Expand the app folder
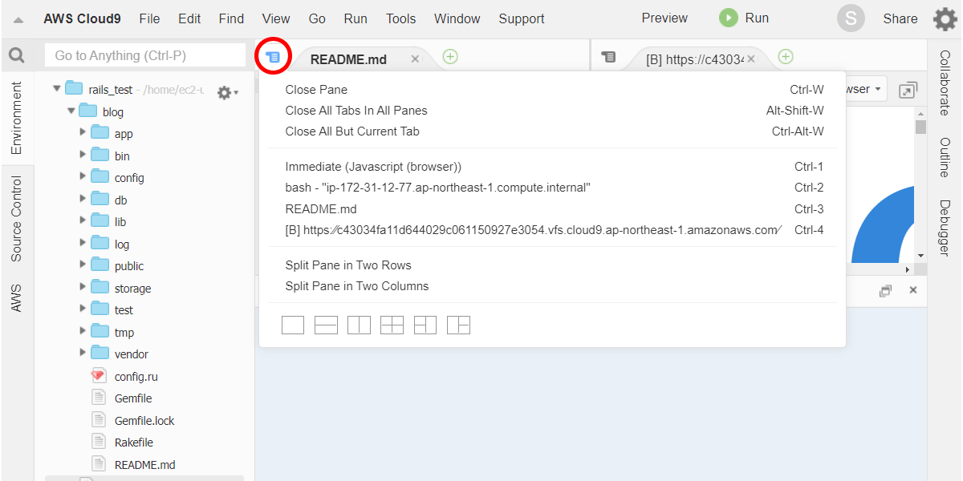This screenshot has width=963, height=481. (83, 132)
